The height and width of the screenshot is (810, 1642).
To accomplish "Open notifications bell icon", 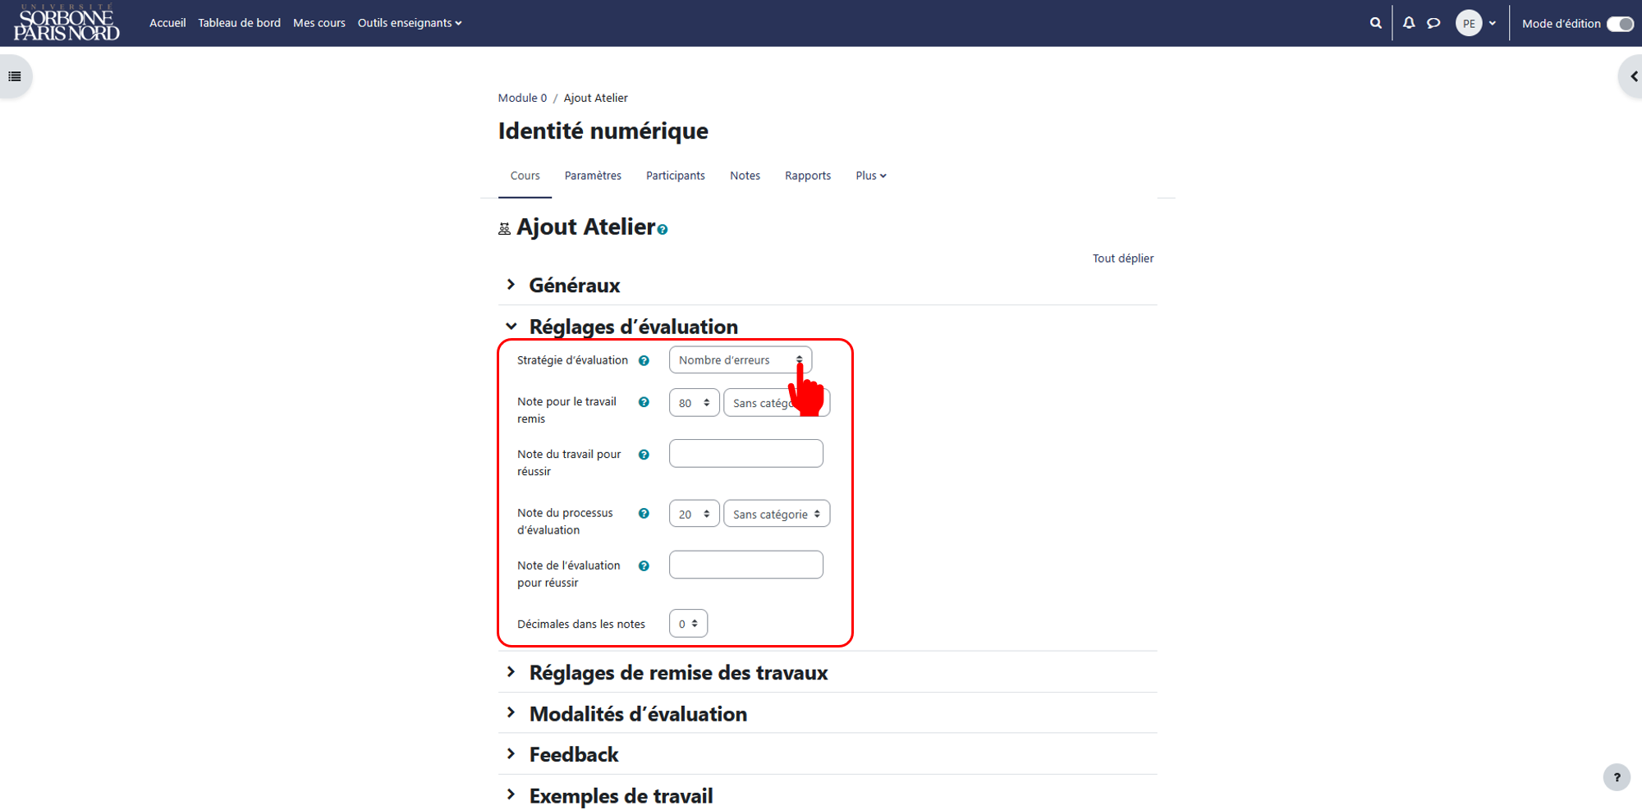I will tap(1409, 23).
